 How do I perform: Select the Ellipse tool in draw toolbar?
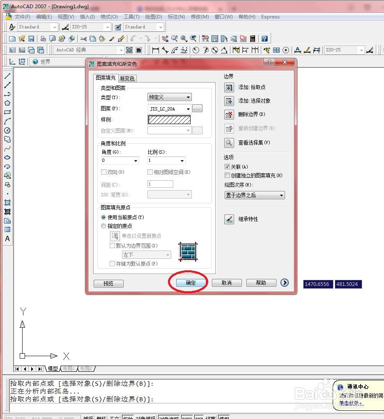[x=7, y=157]
